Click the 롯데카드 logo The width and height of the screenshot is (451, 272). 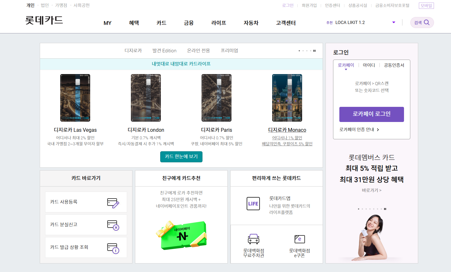[x=44, y=20]
